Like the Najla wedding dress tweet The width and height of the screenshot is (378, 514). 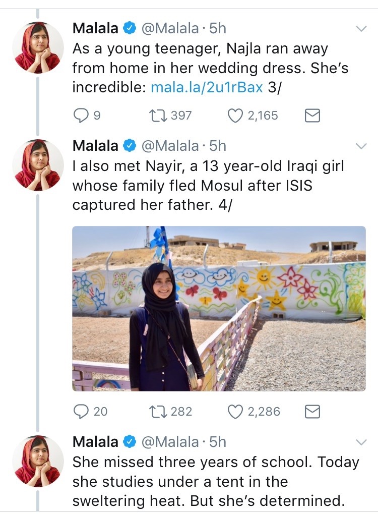point(235,116)
